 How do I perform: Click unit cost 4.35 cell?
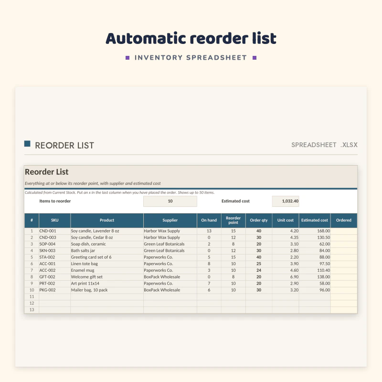pyautogui.click(x=286, y=237)
